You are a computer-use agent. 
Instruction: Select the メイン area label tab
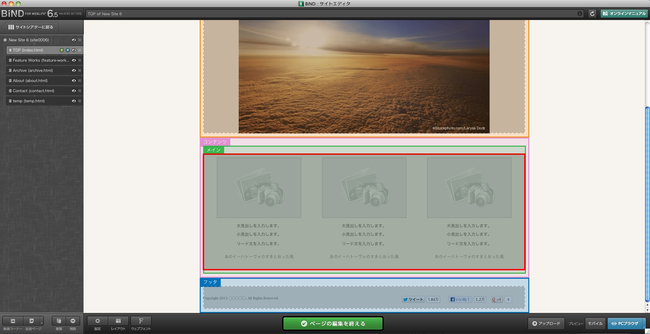pyautogui.click(x=214, y=150)
